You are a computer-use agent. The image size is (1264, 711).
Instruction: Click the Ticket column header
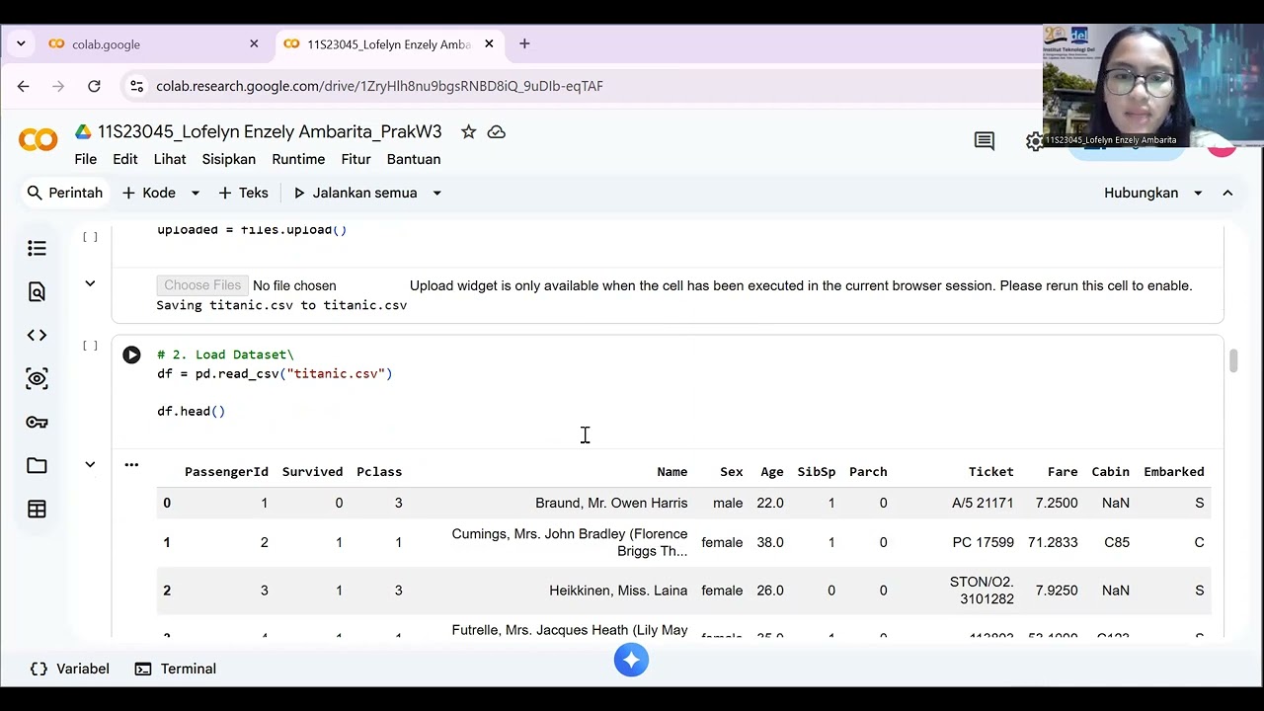(990, 472)
